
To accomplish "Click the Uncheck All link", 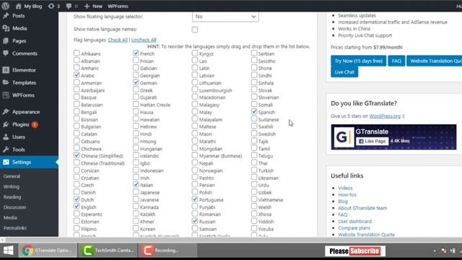I will (x=144, y=40).
